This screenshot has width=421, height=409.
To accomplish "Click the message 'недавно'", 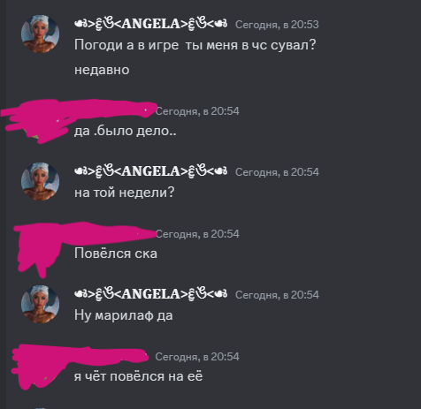I will [102, 70].
